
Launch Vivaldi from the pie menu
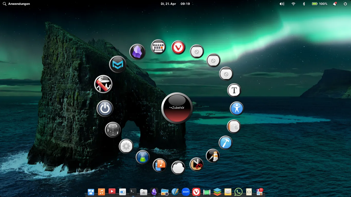[178, 47]
